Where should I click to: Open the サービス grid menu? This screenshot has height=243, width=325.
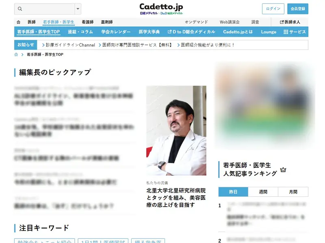coord(294,32)
